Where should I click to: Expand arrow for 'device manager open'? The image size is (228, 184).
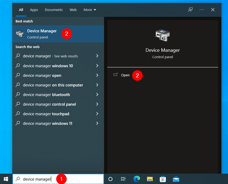coord(97,75)
